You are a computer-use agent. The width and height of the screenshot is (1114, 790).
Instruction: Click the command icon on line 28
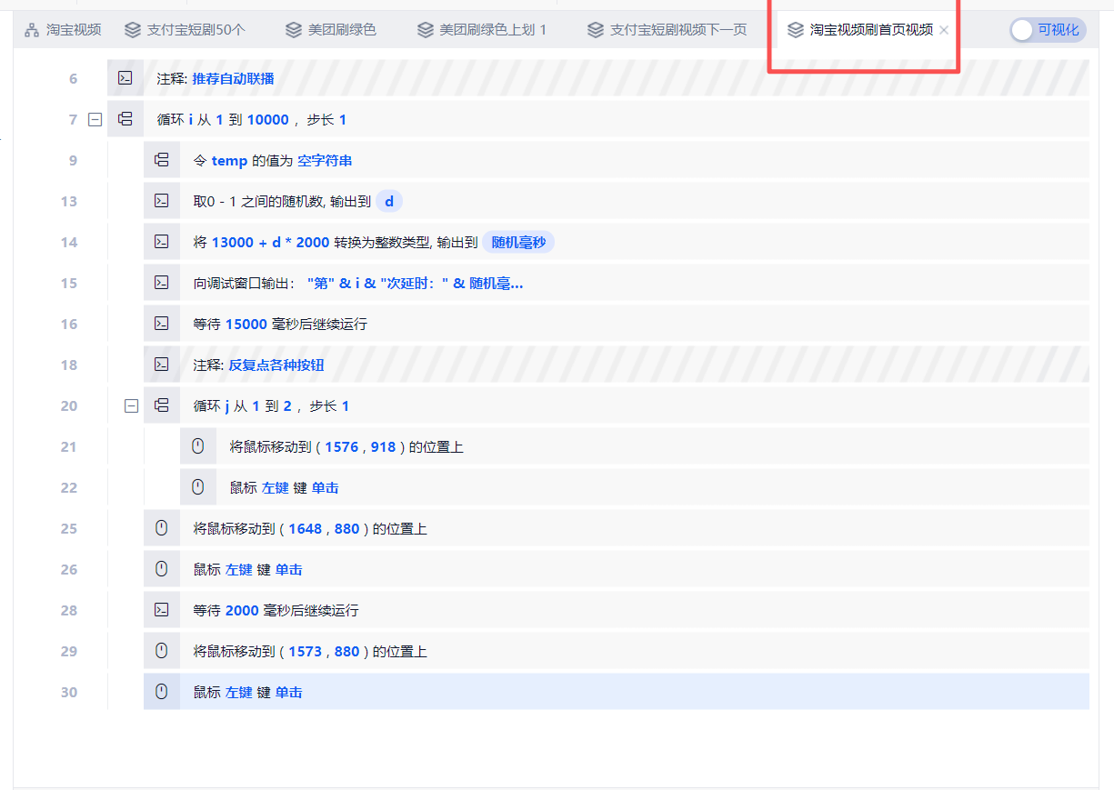click(162, 610)
